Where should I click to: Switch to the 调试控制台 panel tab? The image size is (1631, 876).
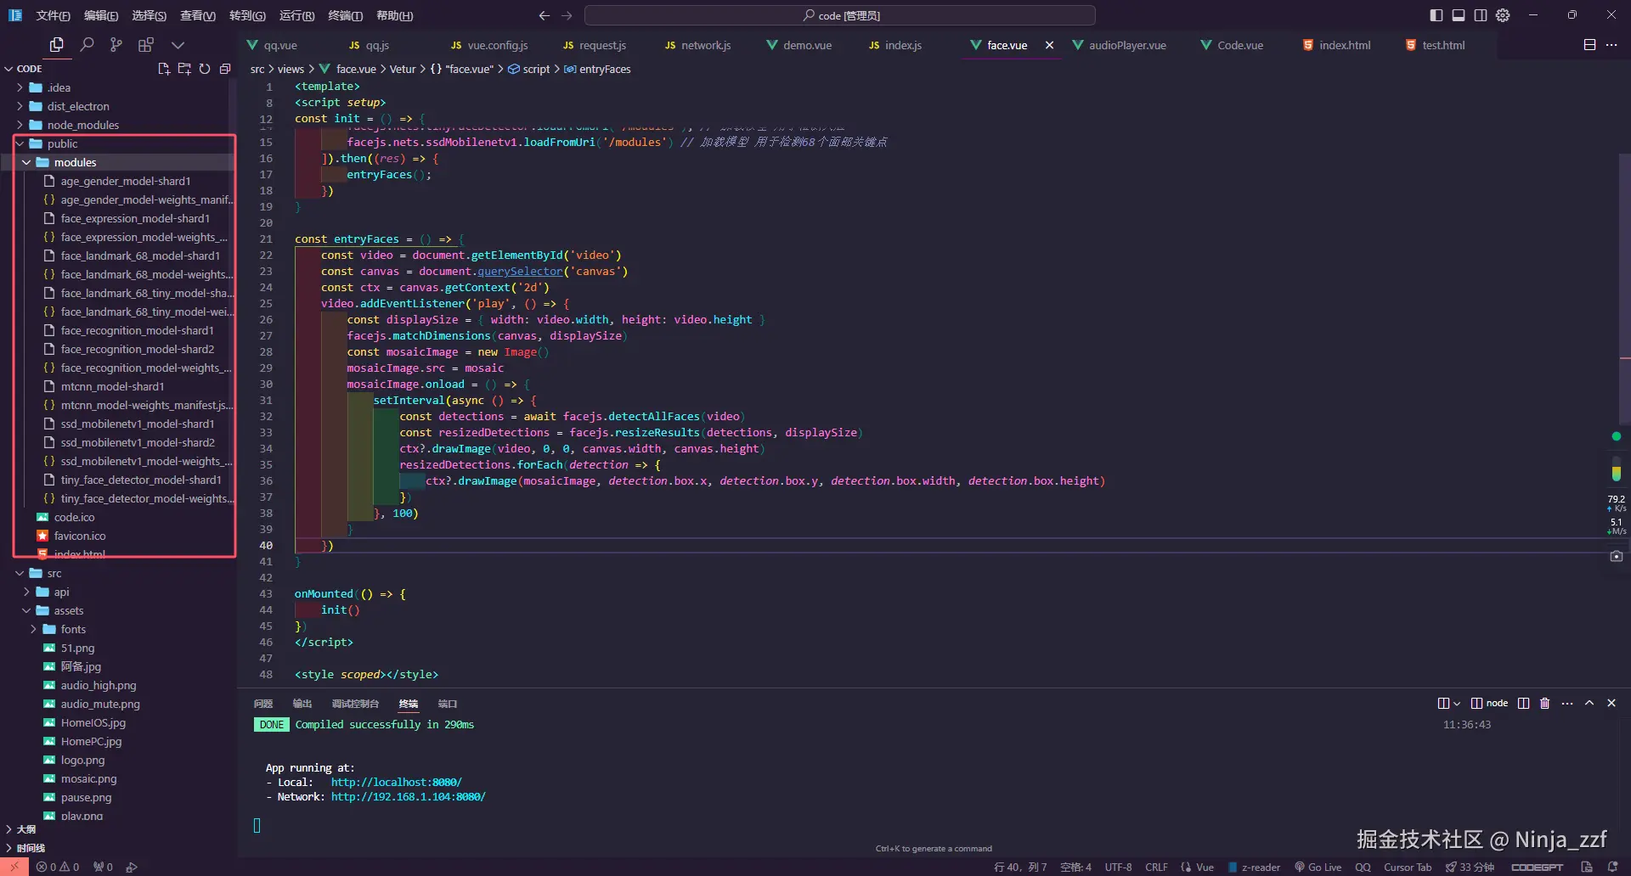[x=355, y=703]
